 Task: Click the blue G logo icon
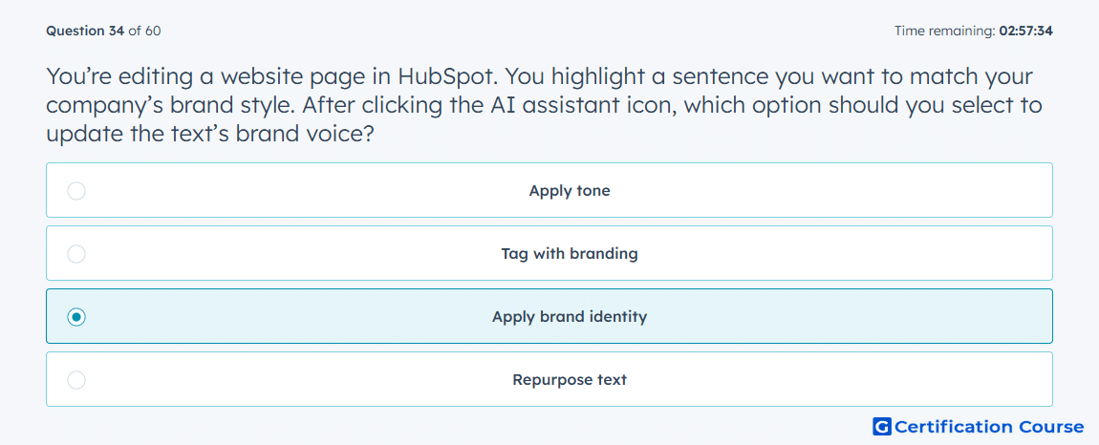click(x=882, y=426)
